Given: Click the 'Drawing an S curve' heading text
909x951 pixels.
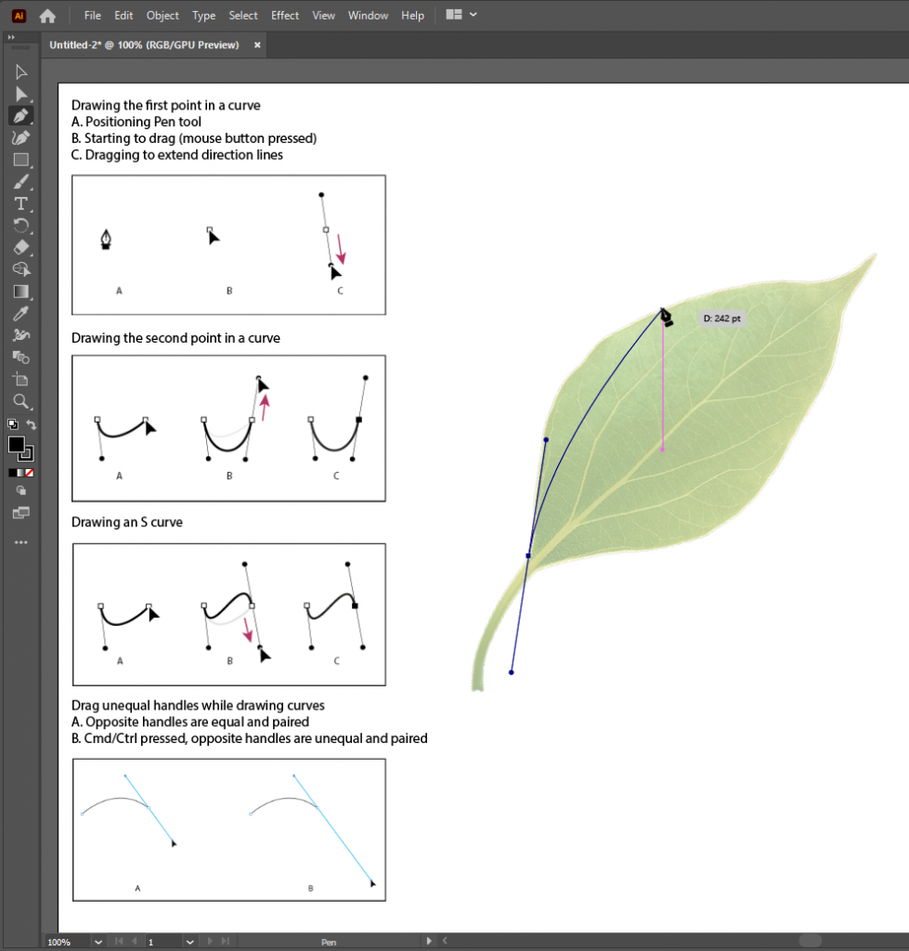Looking at the screenshot, I should pos(126,522).
